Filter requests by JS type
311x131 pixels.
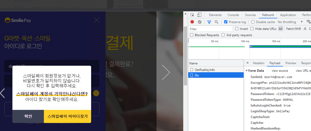(x=305, y=29)
